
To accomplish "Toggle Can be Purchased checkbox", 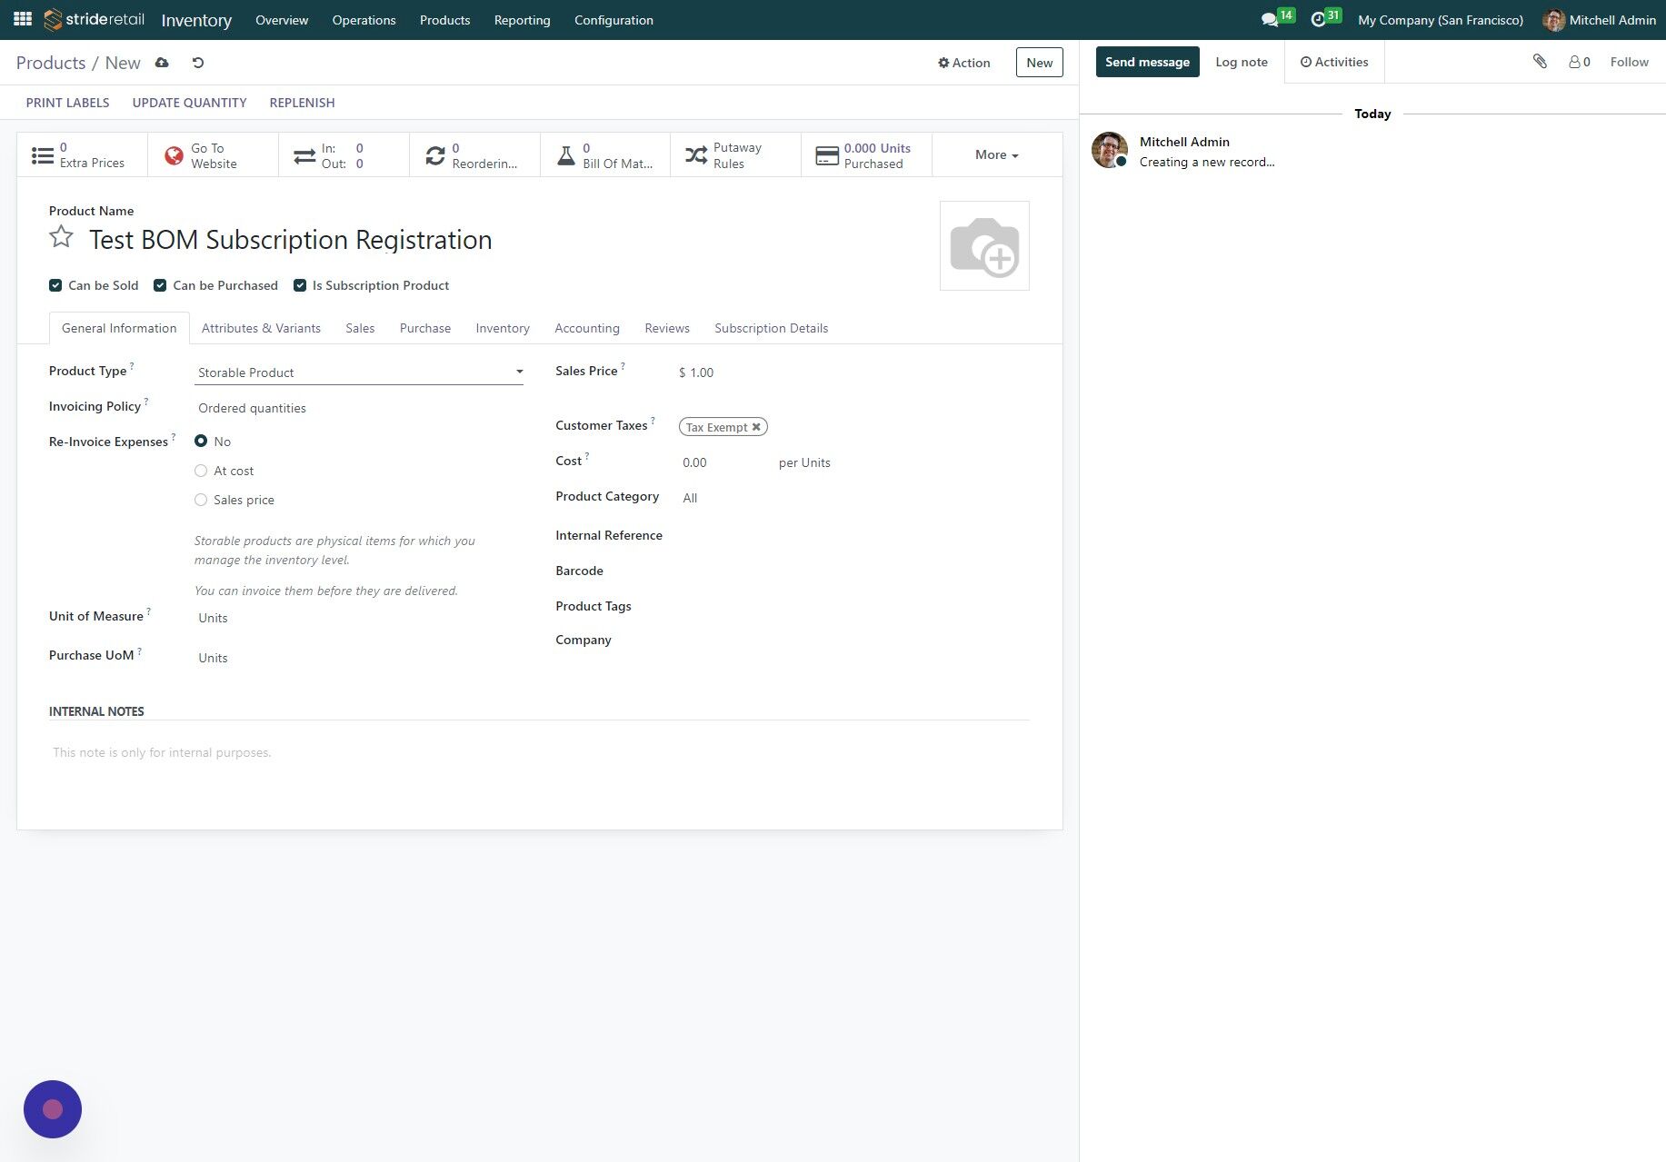I will pyautogui.click(x=160, y=285).
